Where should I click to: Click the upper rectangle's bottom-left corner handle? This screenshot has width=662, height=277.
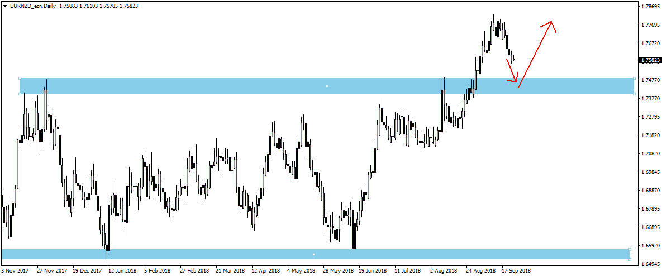tap(20, 94)
